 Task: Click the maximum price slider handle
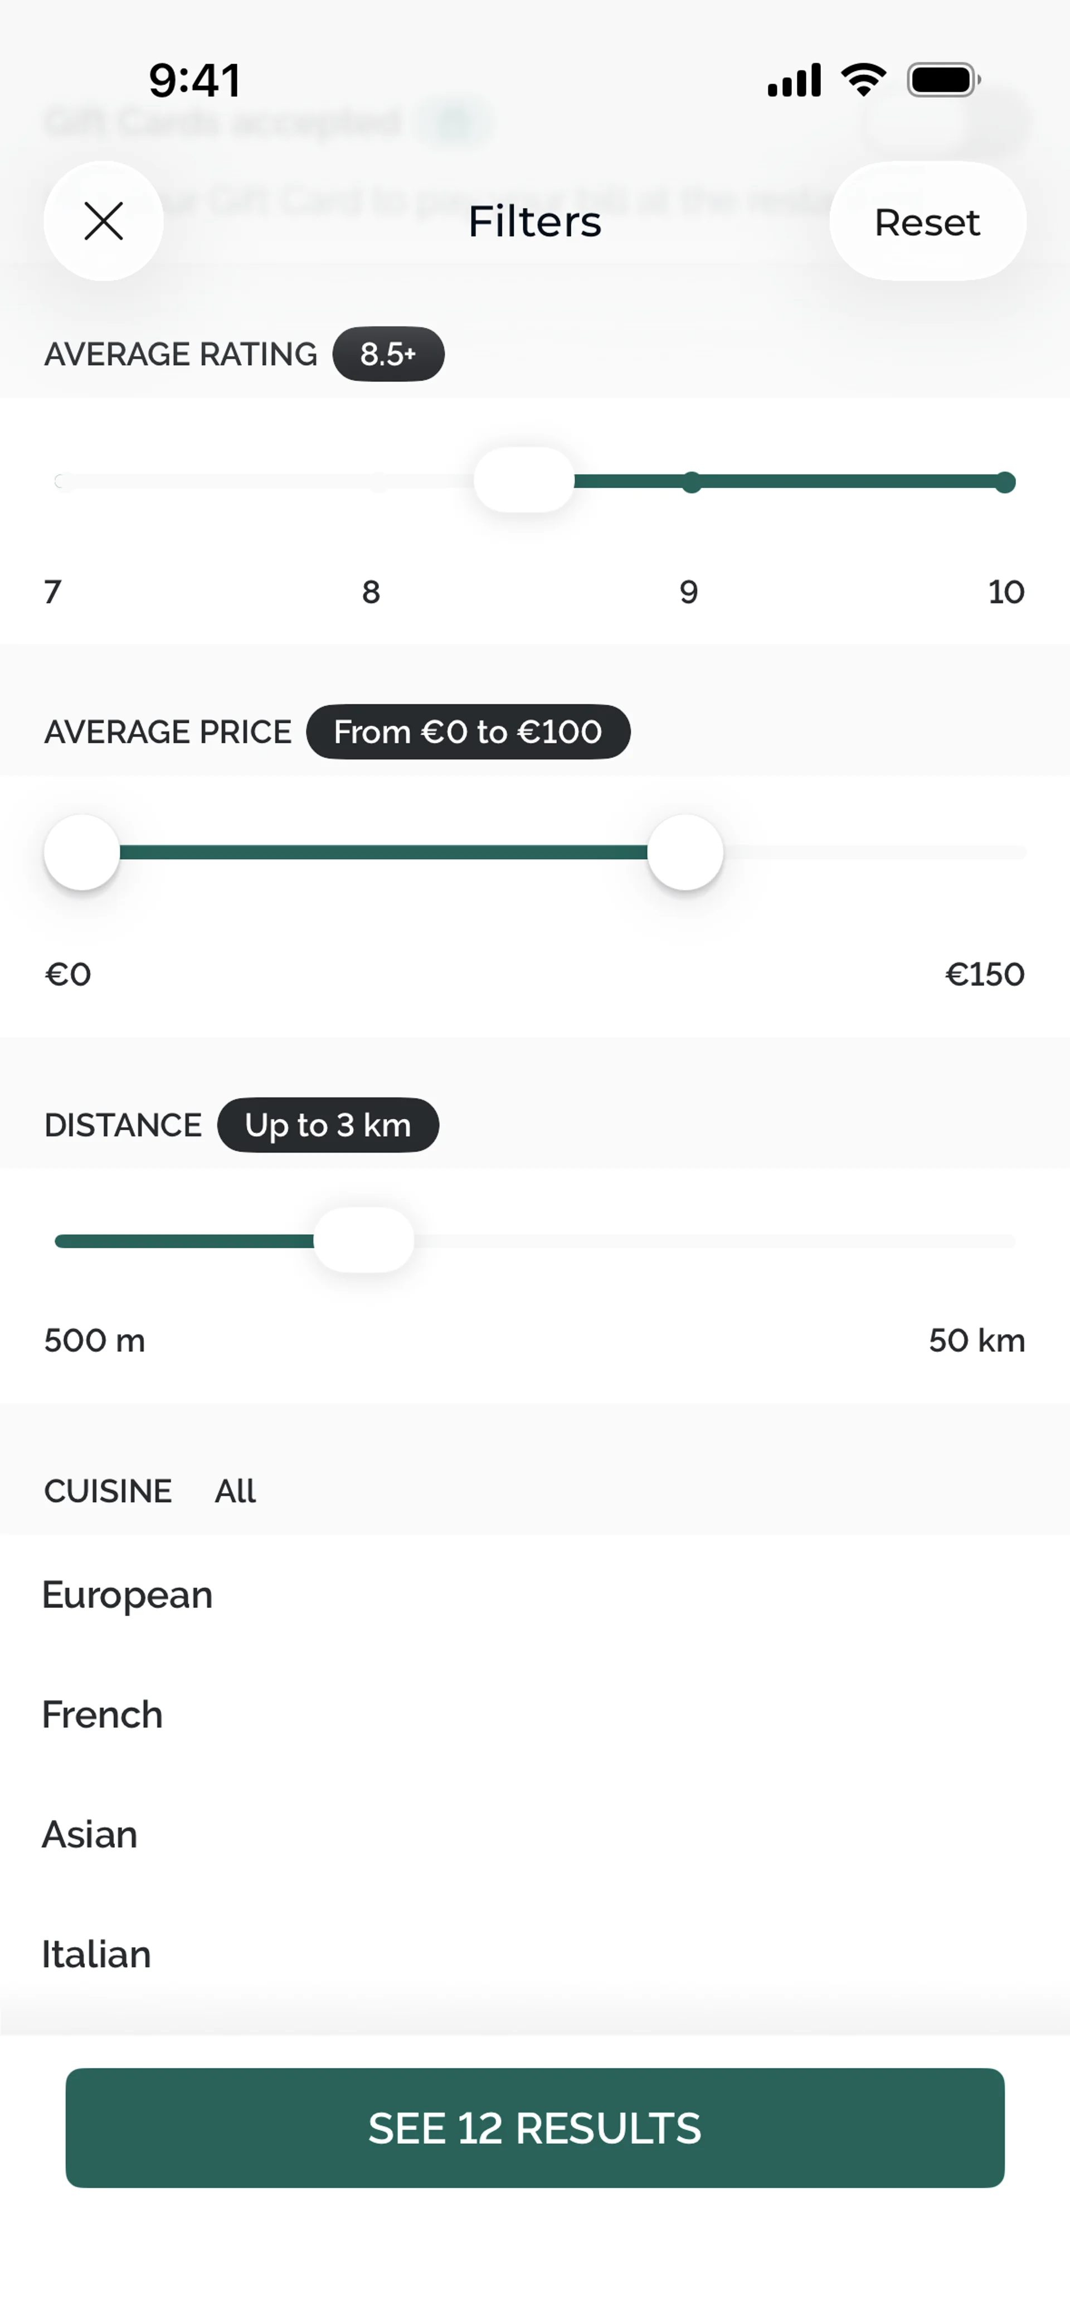(x=685, y=852)
